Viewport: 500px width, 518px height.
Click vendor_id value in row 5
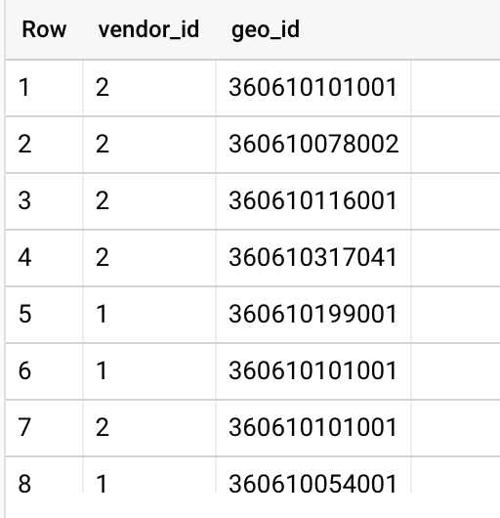(102, 314)
